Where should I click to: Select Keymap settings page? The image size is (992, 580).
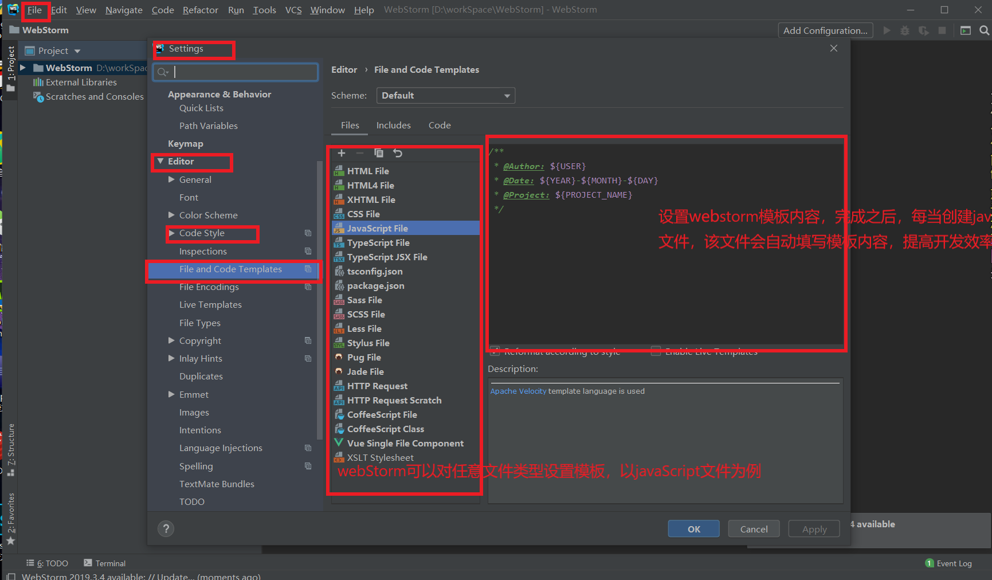pyautogui.click(x=185, y=144)
